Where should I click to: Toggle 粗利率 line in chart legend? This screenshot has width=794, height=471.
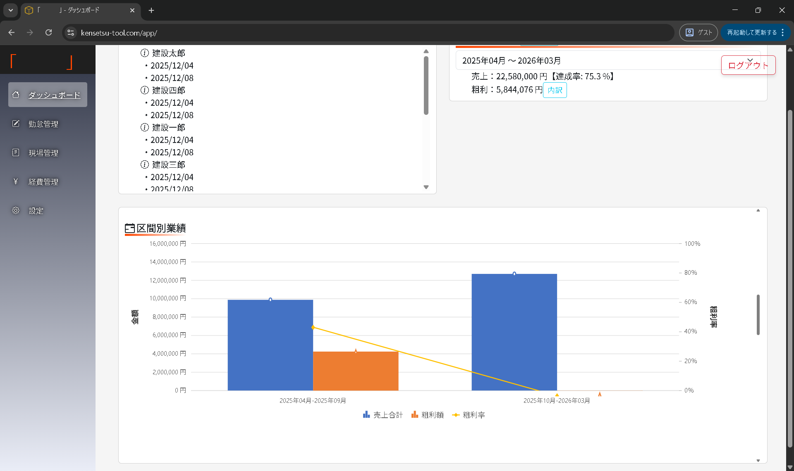pyautogui.click(x=469, y=415)
